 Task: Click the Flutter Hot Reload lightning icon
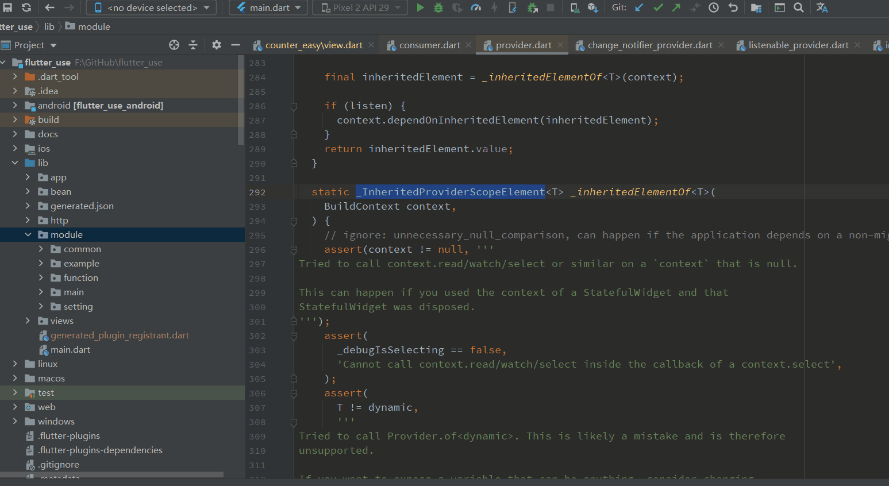[494, 7]
